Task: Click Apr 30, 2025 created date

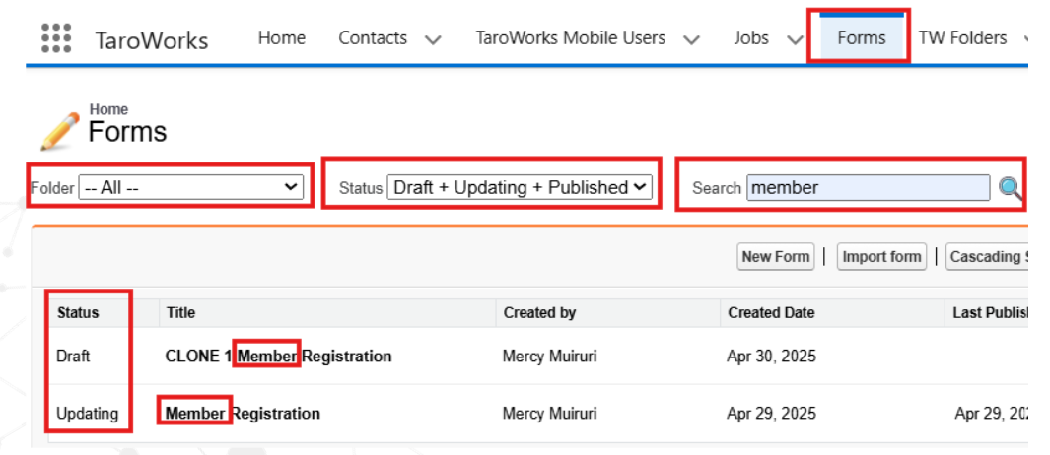Action: pyautogui.click(x=771, y=356)
